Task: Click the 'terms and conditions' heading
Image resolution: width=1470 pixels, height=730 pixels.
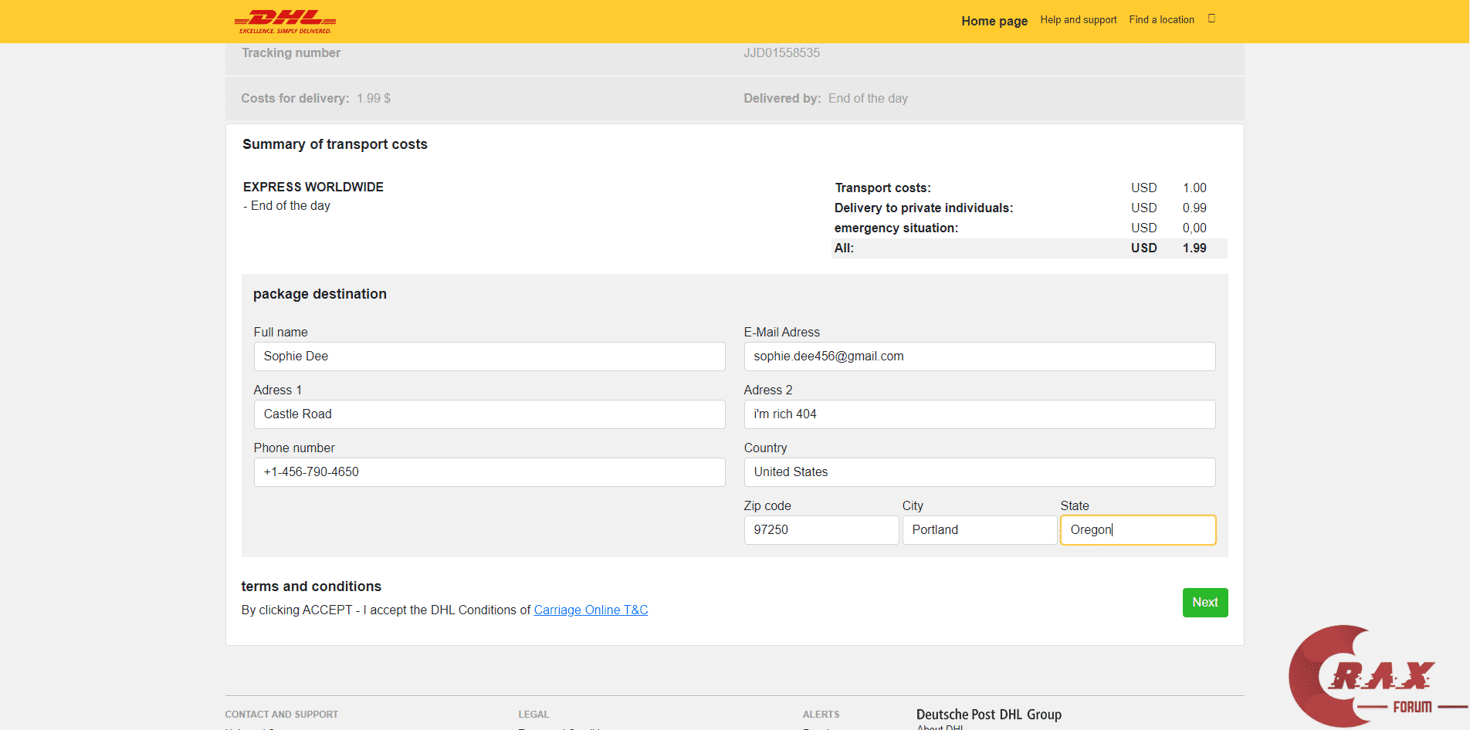Action: pyautogui.click(x=311, y=586)
